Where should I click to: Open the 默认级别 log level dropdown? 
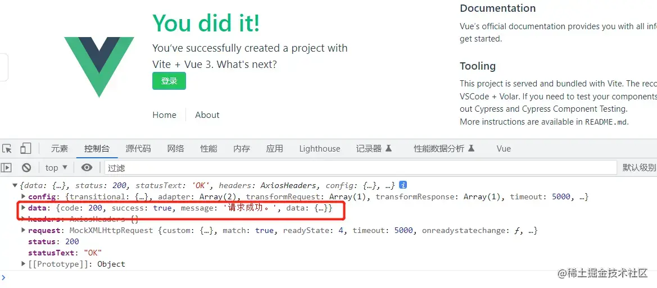tap(639, 168)
